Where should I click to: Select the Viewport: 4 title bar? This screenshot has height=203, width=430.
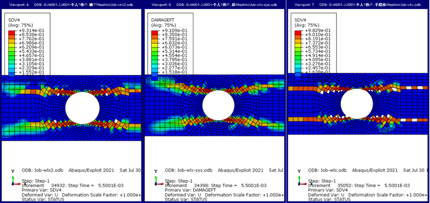(71, 4)
